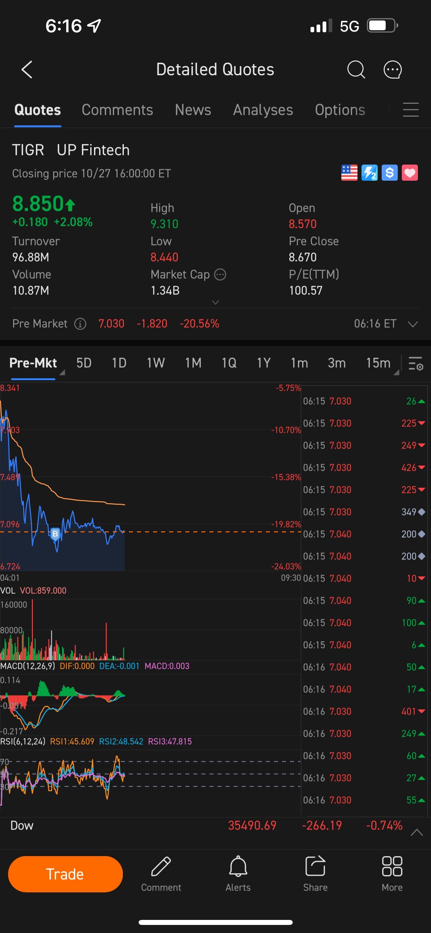Tap the RSI(6,12,24) indicator label
The height and width of the screenshot is (933, 431).
[23, 741]
